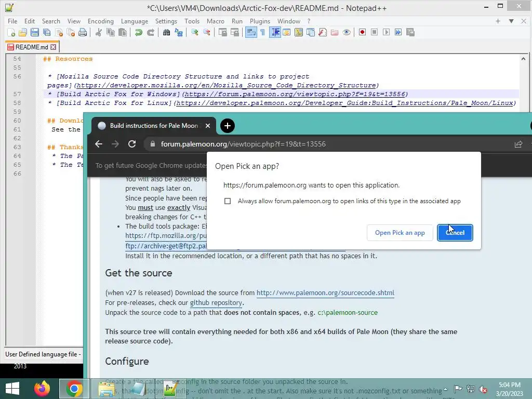Screen dimensions: 532x399
Task: Launch Firefox from the taskbar
Action: 42,389
